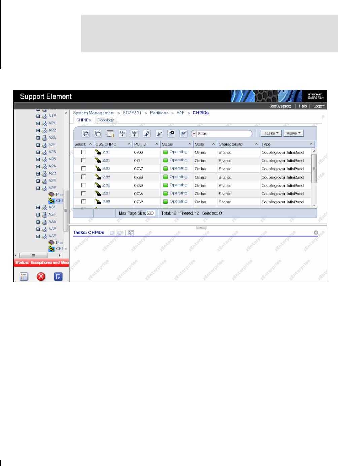
Task: Open SCZP301 breadcrumb link
Action: pos(132,113)
